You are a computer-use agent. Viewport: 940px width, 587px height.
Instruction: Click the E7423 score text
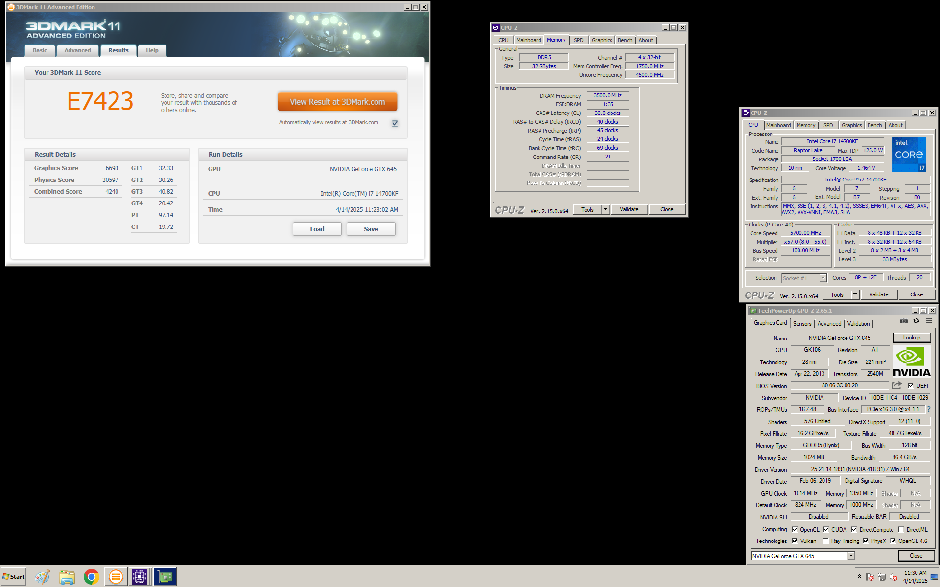pyautogui.click(x=100, y=101)
